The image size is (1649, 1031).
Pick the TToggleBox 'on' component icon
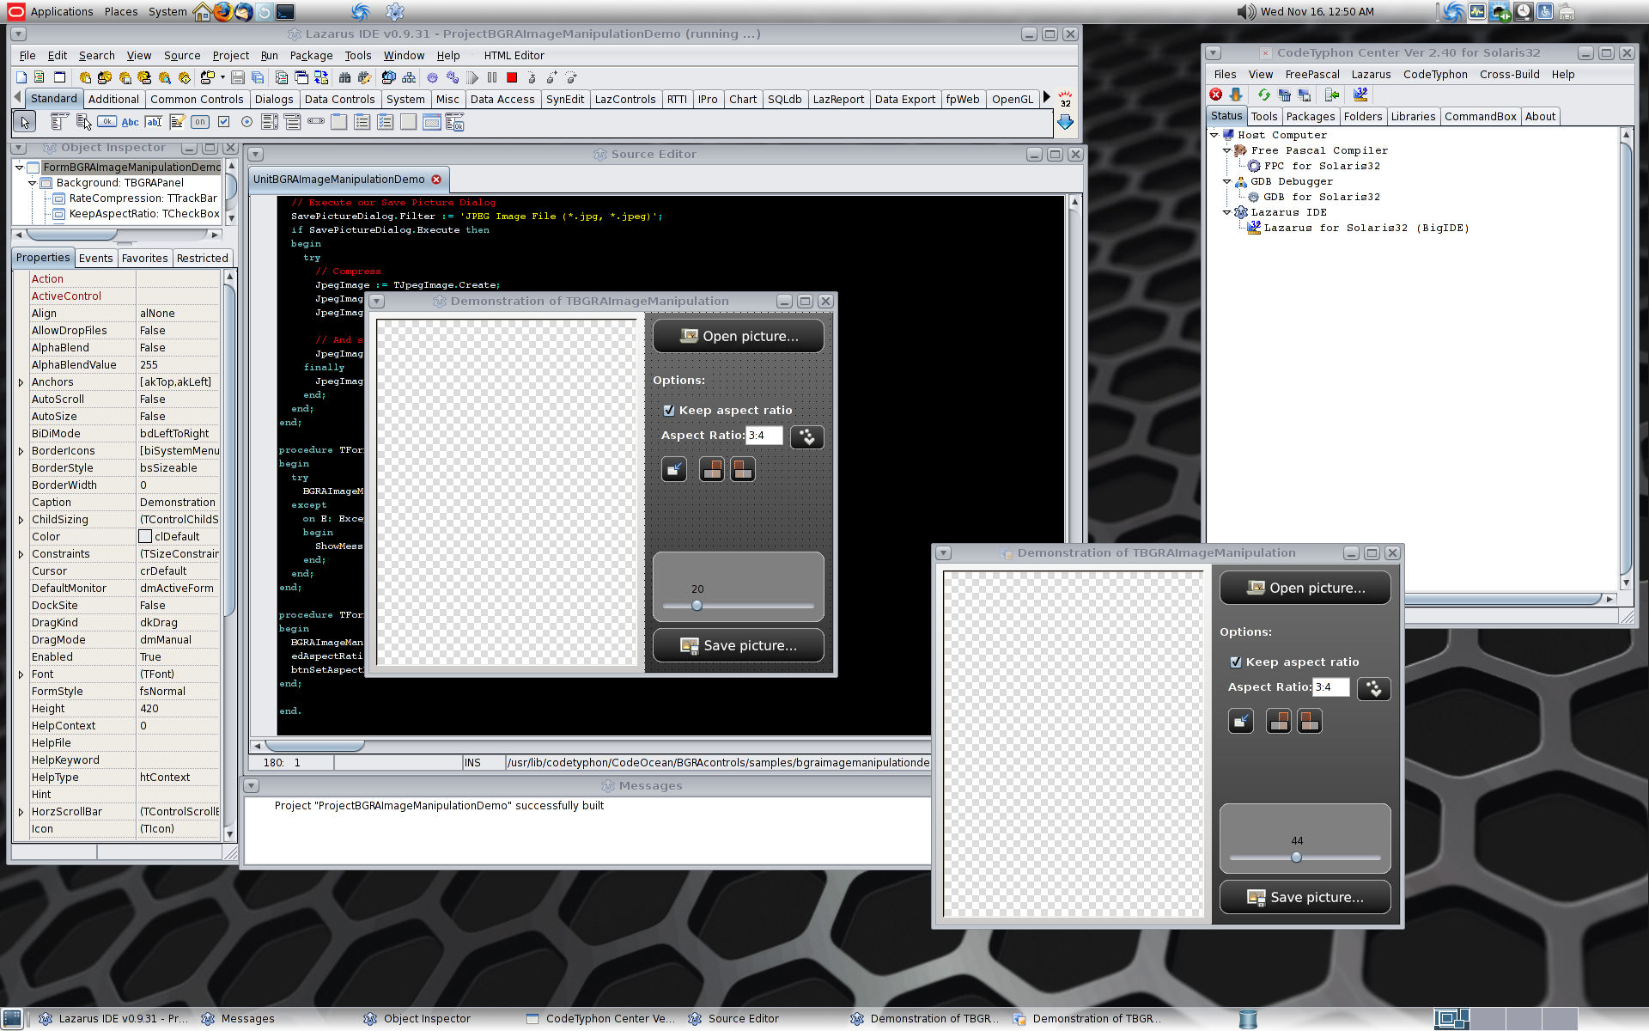point(200,121)
